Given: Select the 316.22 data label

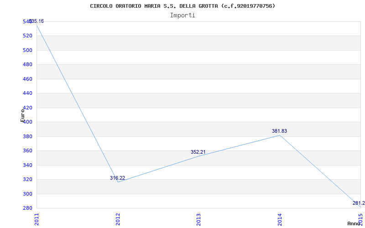Looking at the screenshot, I should 118,178.
